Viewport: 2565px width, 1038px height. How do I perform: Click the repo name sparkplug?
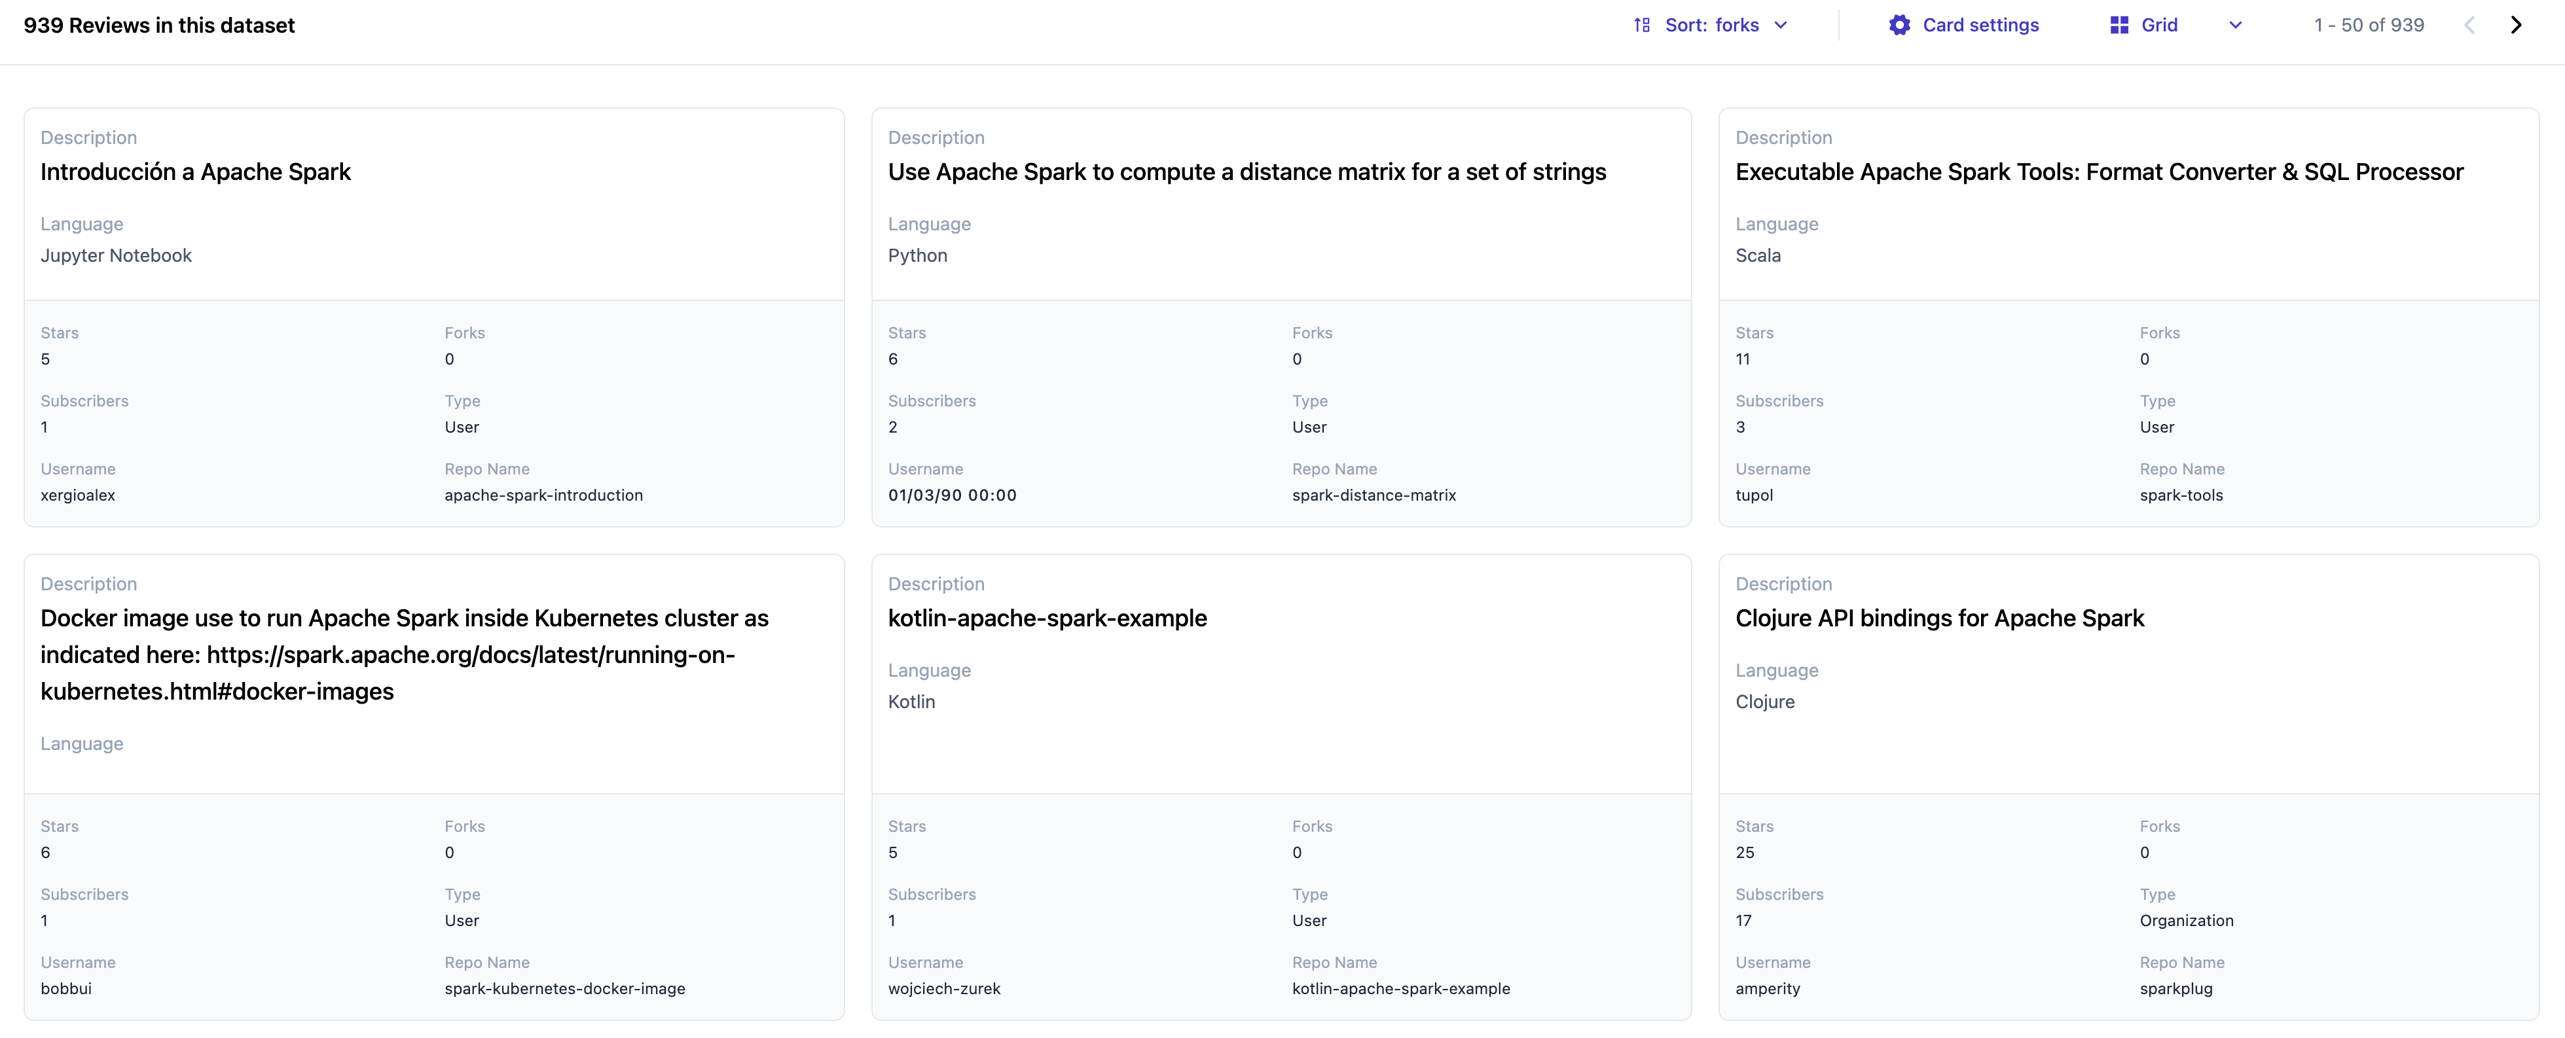click(x=2175, y=988)
